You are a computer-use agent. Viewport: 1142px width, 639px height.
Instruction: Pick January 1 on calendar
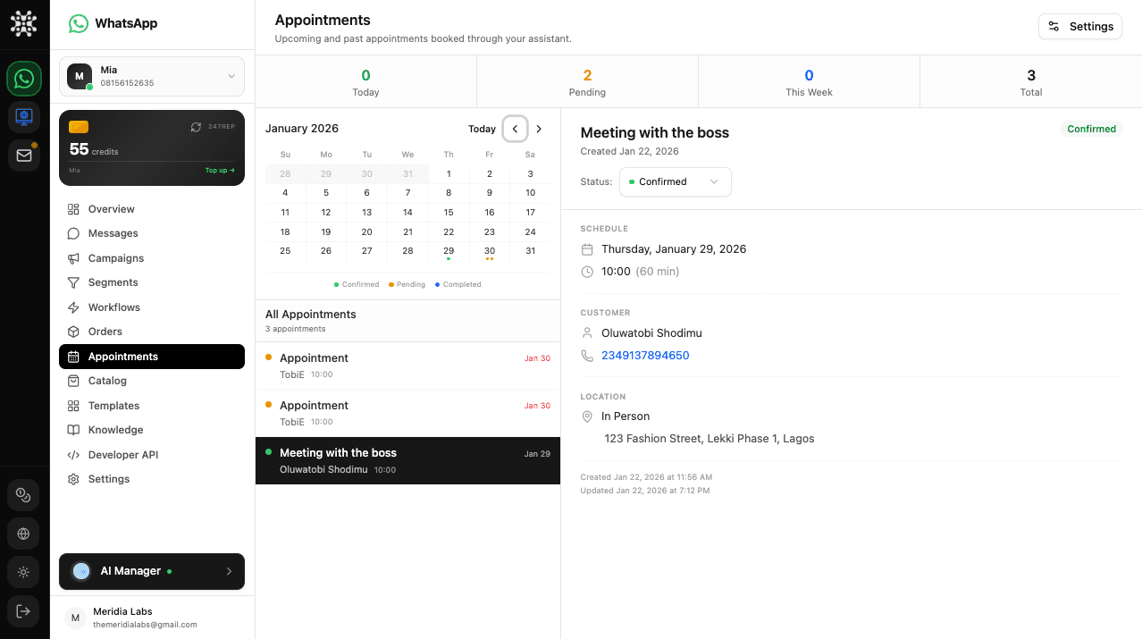click(x=449, y=174)
